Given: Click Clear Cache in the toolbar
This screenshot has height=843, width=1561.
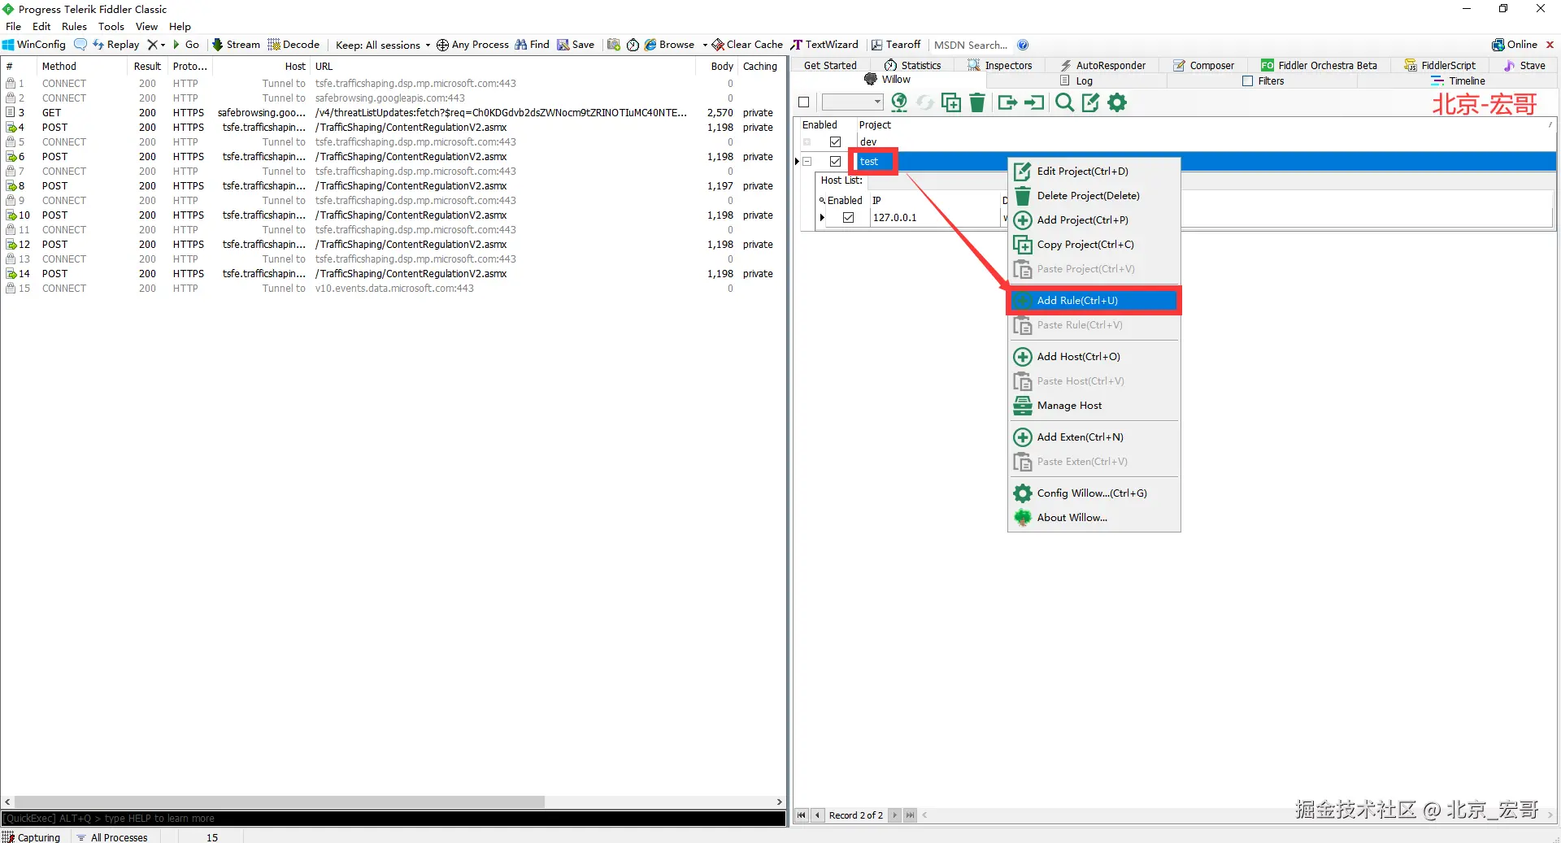Looking at the screenshot, I should click(x=747, y=45).
